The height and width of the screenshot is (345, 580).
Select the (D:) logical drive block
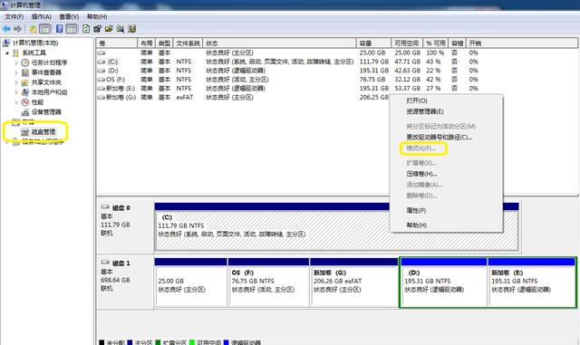tap(443, 283)
